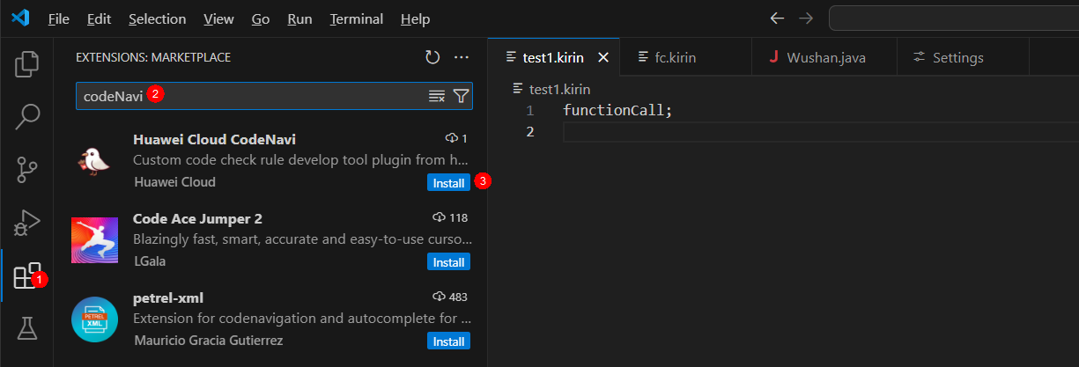Open the Extensions view icon
1079x367 pixels.
click(x=27, y=275)
